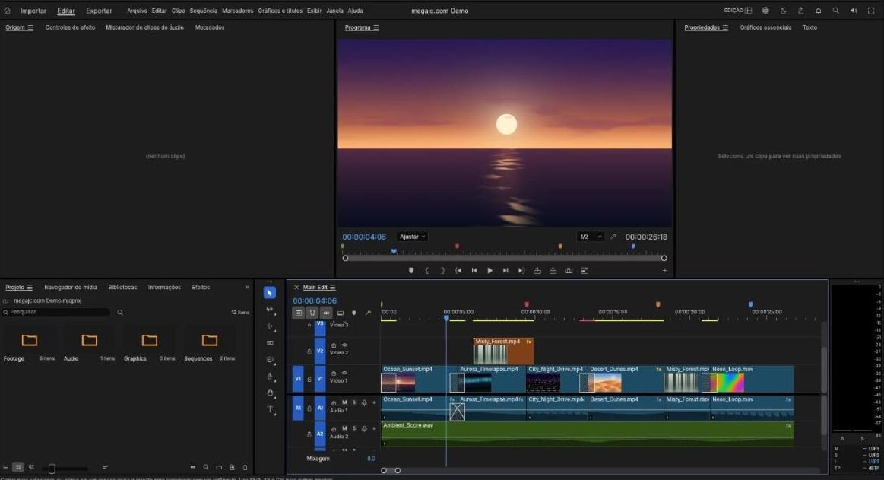Hide Video 2 track with eye icon
Screen dimensions: 884x480
click(344, 345)
